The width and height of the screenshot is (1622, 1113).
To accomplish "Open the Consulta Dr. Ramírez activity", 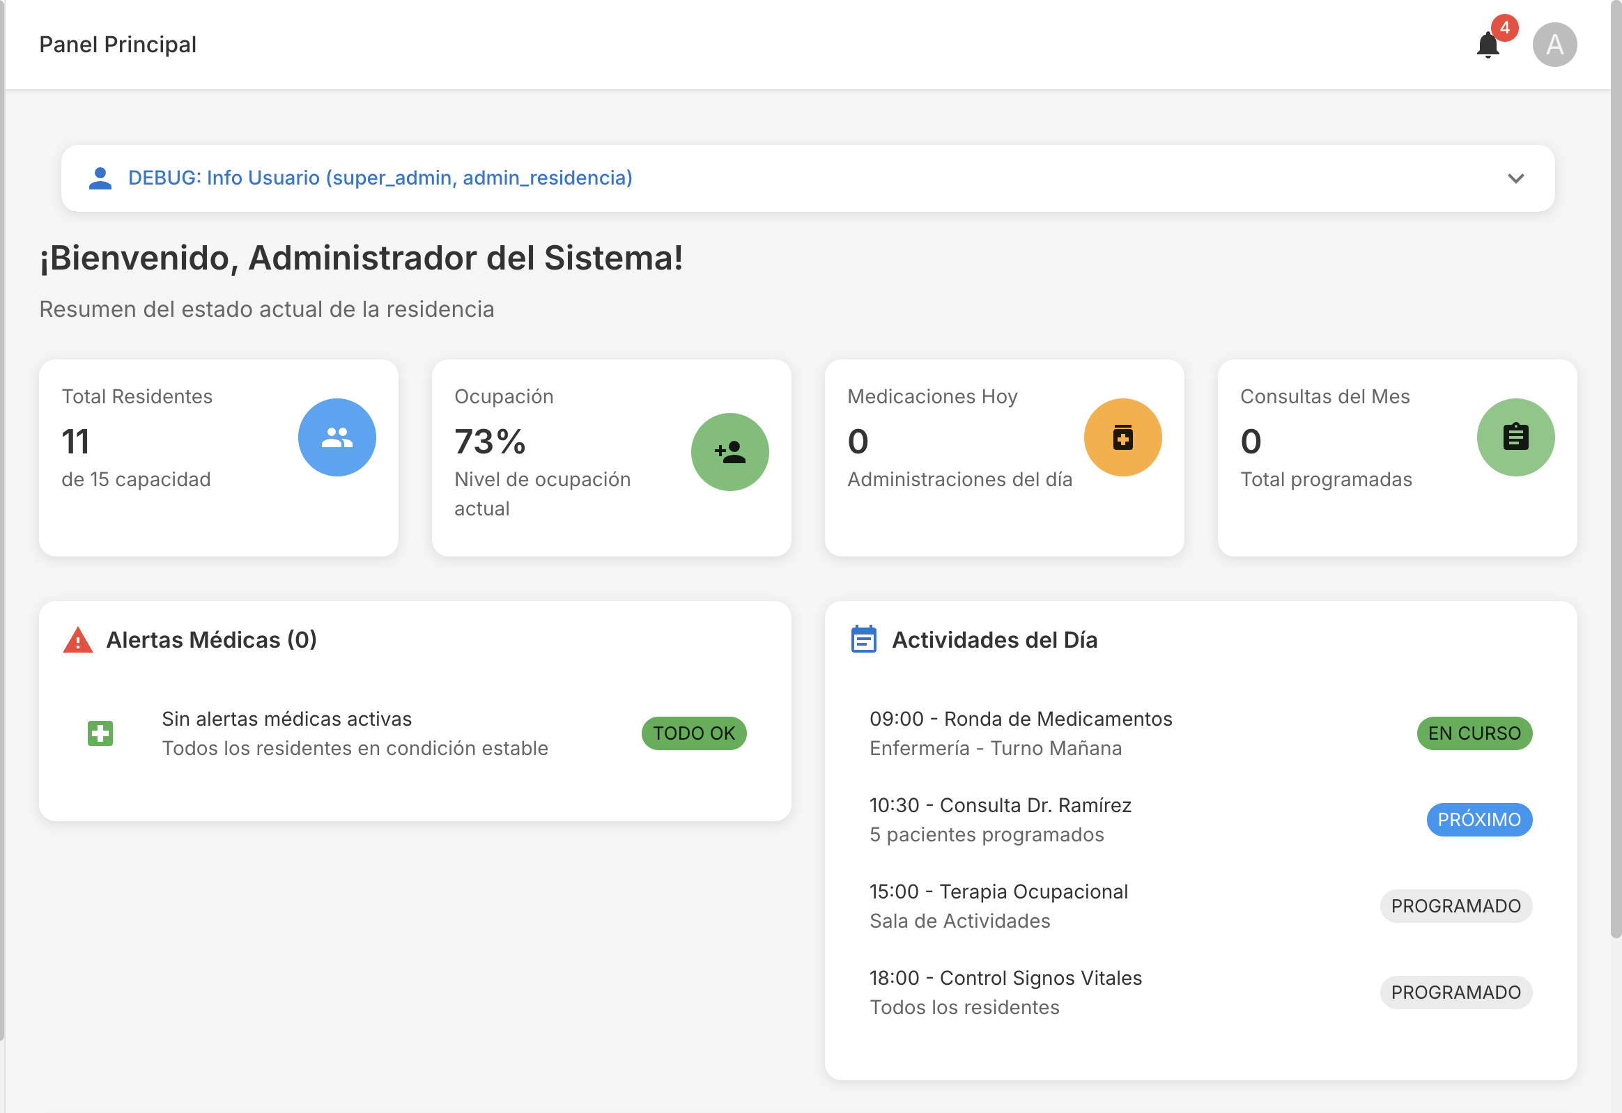I will (x=999, y=806).
